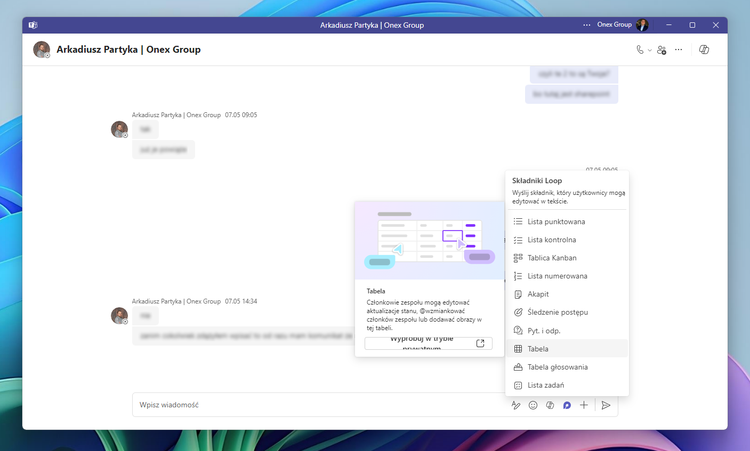The width and height of the screenshot is (750, 451).
Task: Open the plus actions and apps button
Action: 584,405
